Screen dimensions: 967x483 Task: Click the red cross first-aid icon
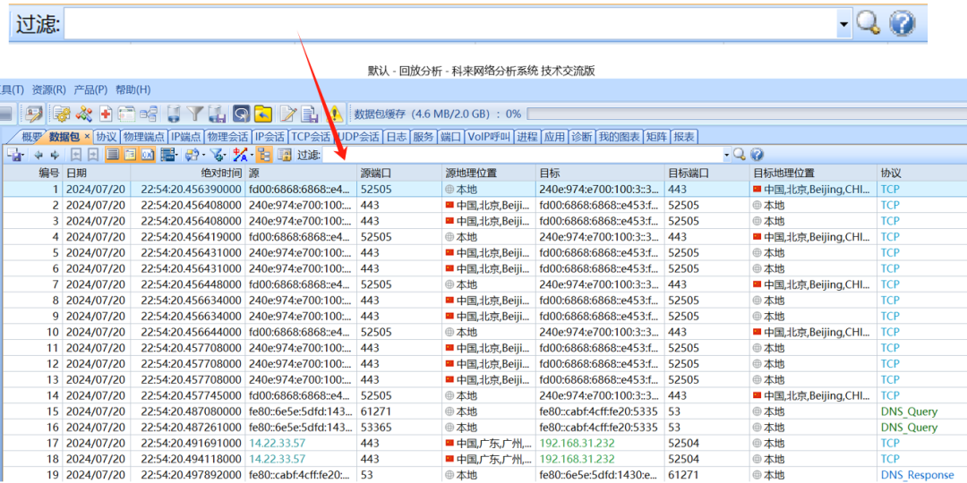click(106, 114)
